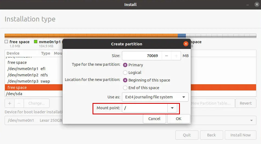
Task: Close the Create partition dialog
Action: coord(186,44)
